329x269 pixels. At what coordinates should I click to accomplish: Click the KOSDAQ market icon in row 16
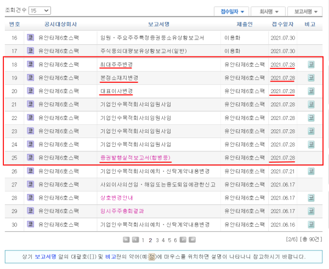coord(30,38)
